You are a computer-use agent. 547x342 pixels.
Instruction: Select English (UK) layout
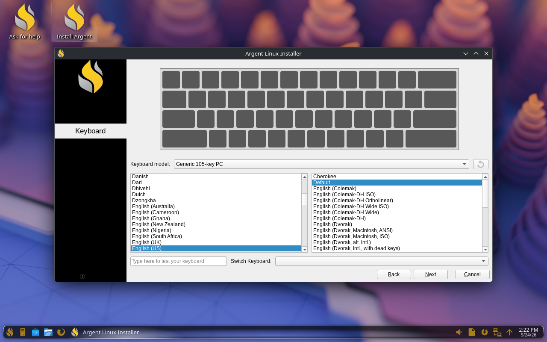(x=216, y=242)
